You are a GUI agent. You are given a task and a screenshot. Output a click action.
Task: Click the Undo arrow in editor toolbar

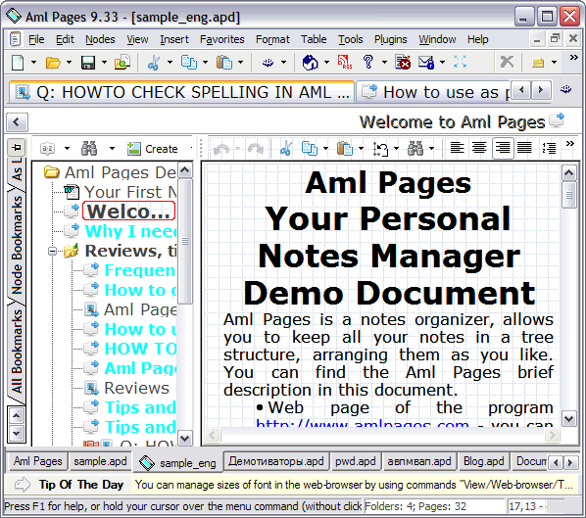click(221, 149)
